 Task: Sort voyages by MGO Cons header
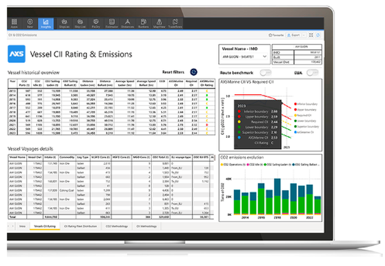tap(141, 157)
